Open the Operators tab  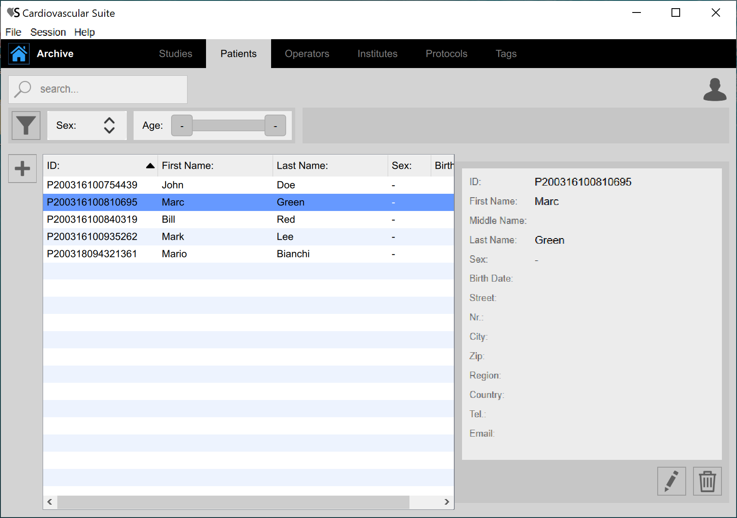coord(307,54)
